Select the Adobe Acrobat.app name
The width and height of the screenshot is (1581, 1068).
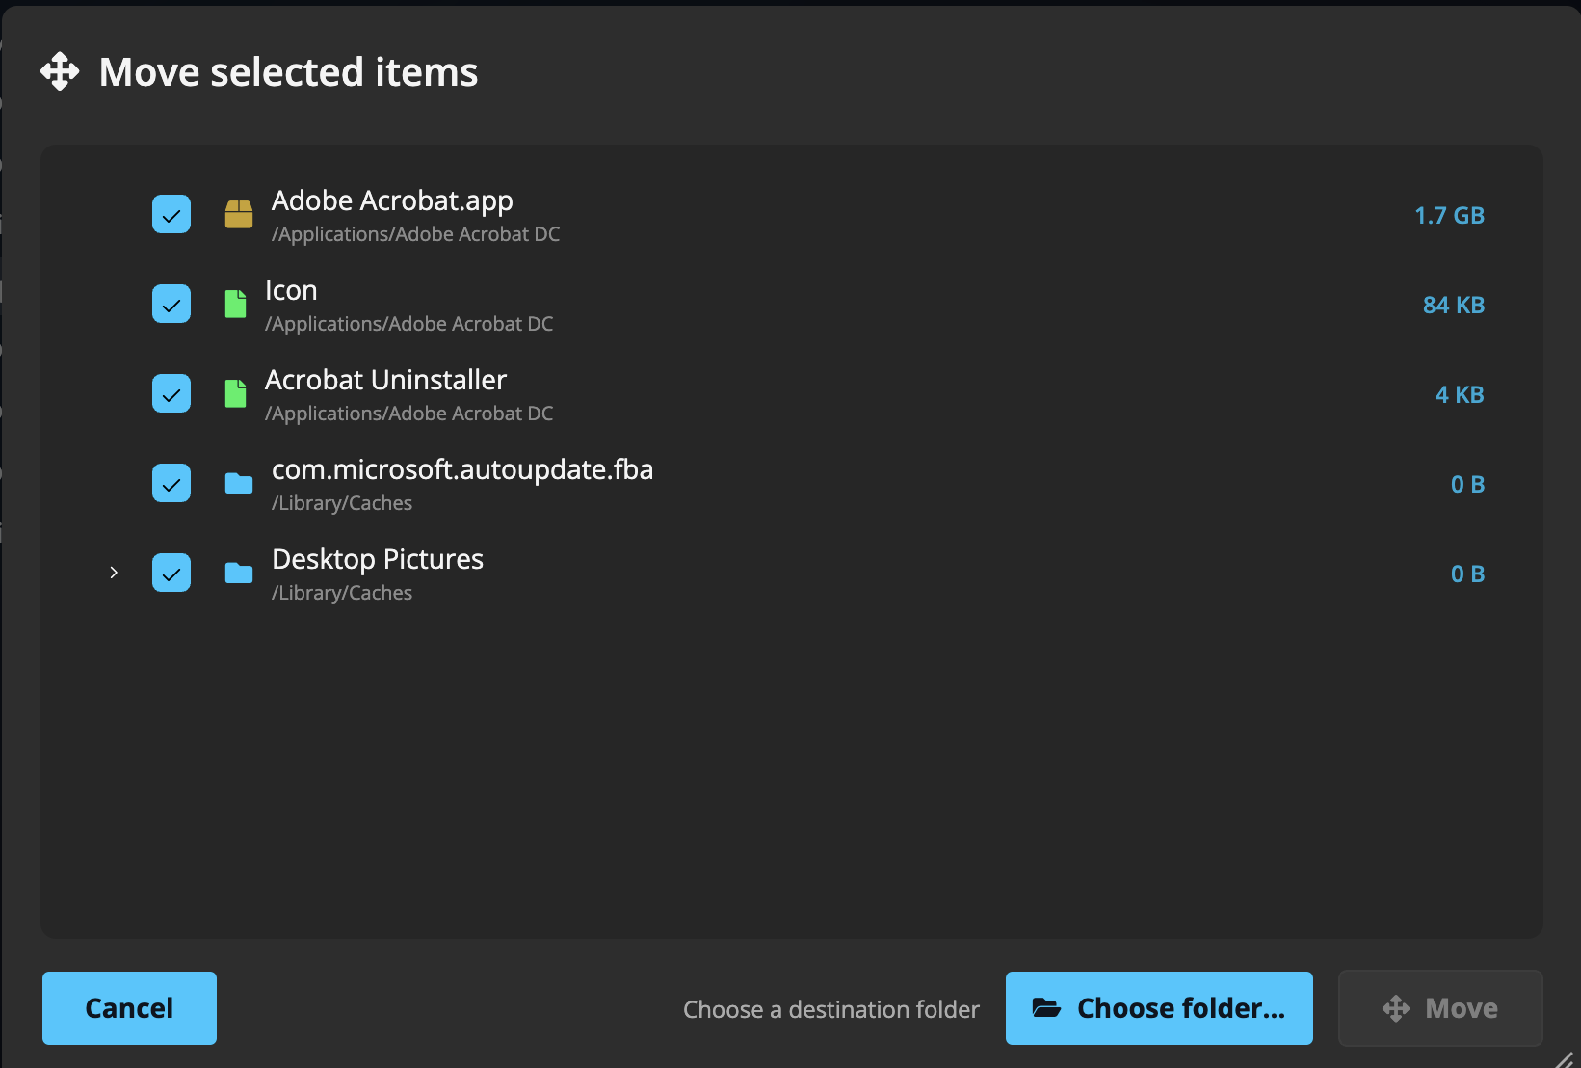pyautogui.click(x=392, y=200)
